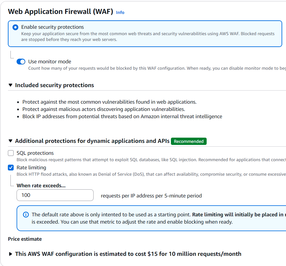Screen dimensions: 286x266
Task: Click the triangle icon beside Additional protections heading
Action: pos(10,141)
